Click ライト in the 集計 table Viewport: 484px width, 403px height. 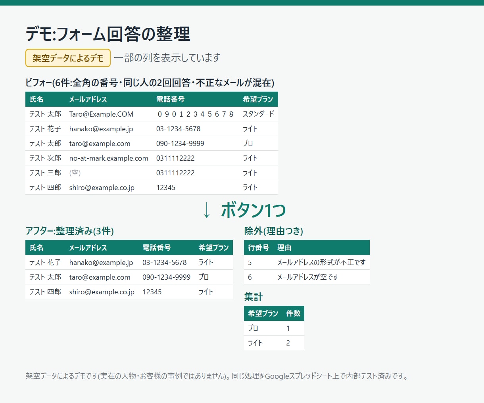point(255,343)
